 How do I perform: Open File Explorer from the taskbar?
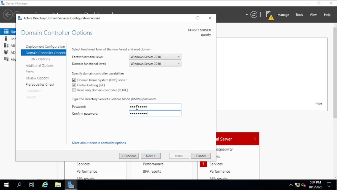[58, 185]
